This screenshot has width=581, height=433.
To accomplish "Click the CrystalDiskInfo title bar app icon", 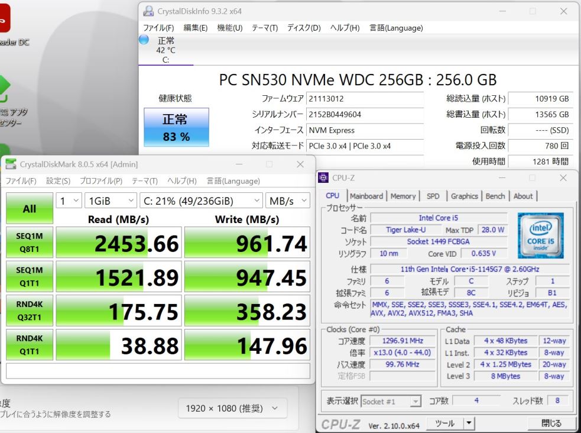I will pyautogui.click(x=148, y=11).
